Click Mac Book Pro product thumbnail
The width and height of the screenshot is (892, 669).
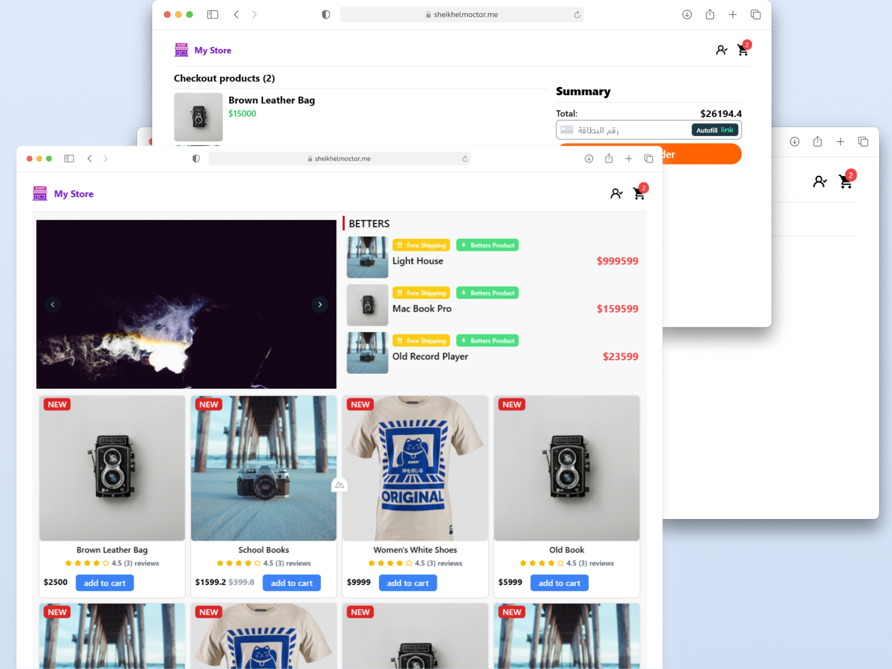[367, 305]
